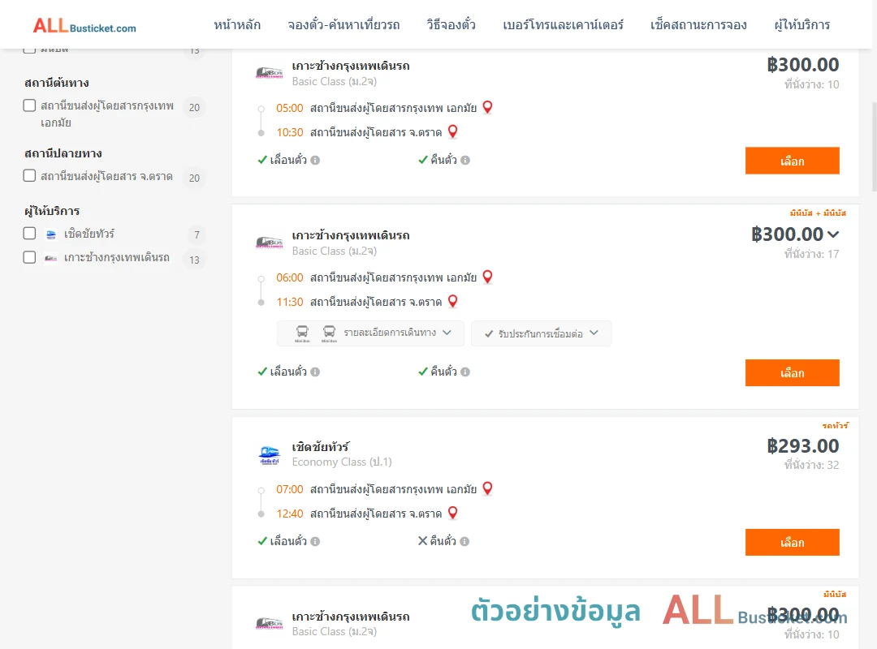Show คืนตั๋ว info icon on 07:00 trip

click(464, 542)
